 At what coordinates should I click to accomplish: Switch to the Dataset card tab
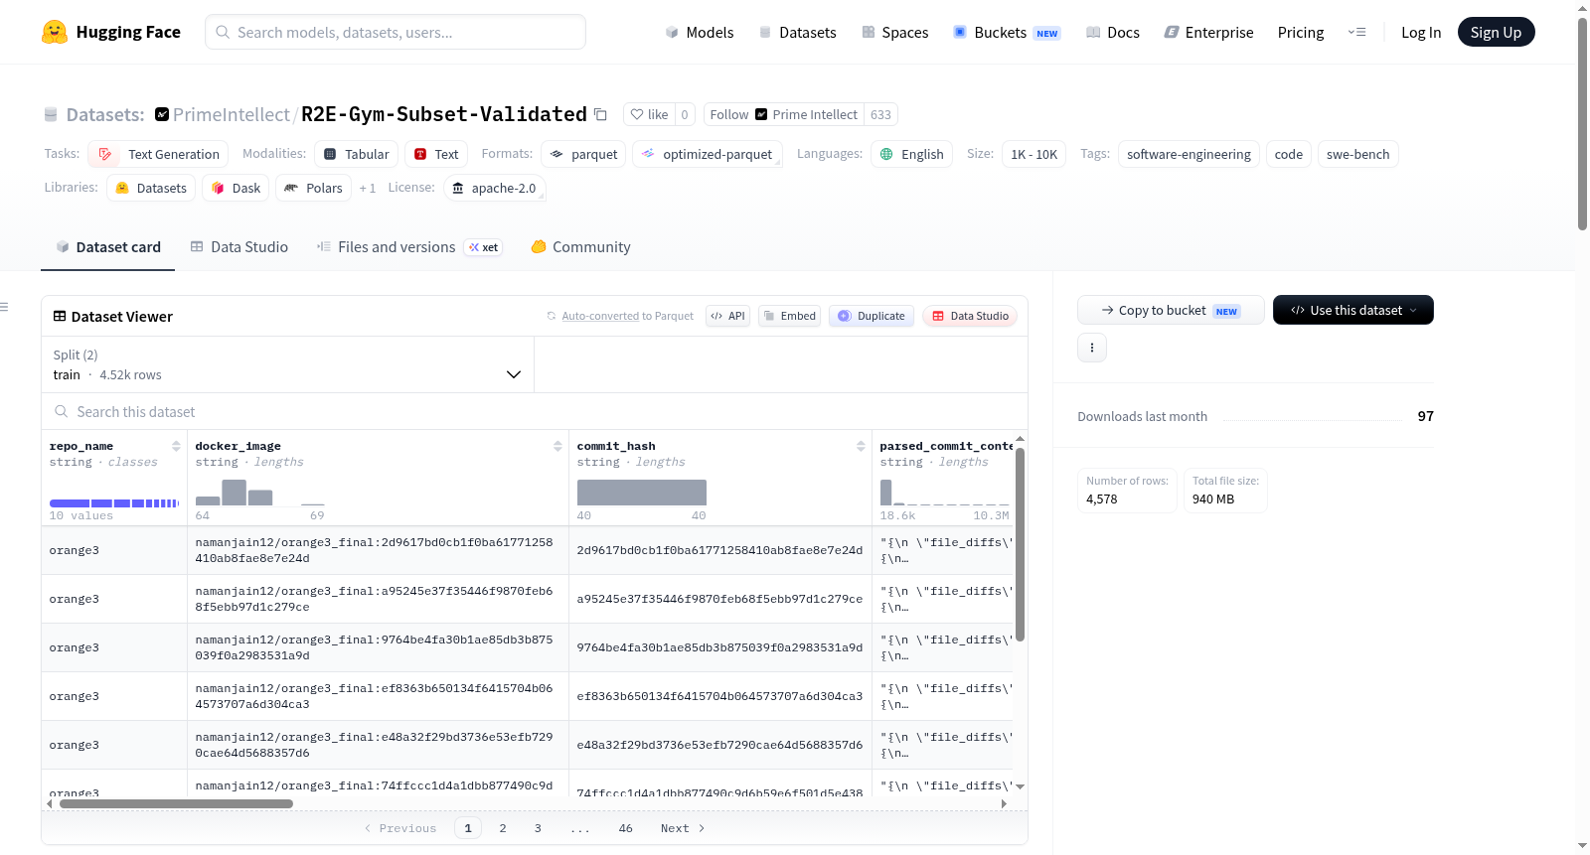click(x=108, y=247)
